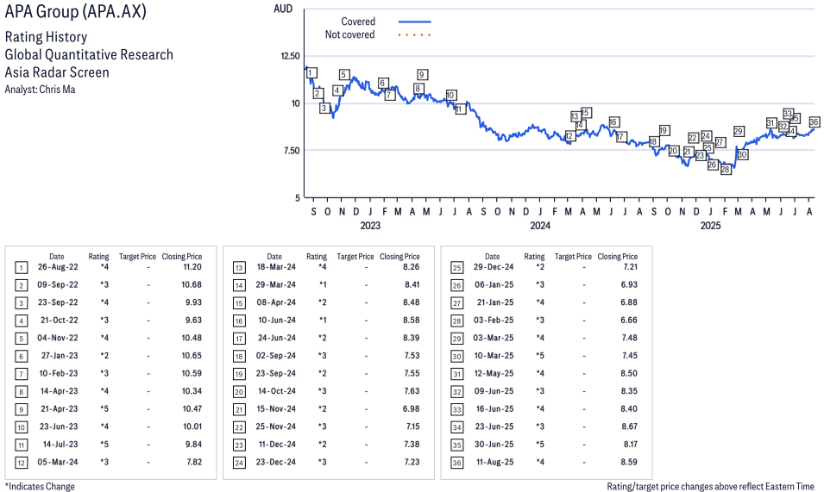The width and height of the screenshot is (824, 492).
Task: Click chart marker 31 on the price line
Action: [771, 122]
